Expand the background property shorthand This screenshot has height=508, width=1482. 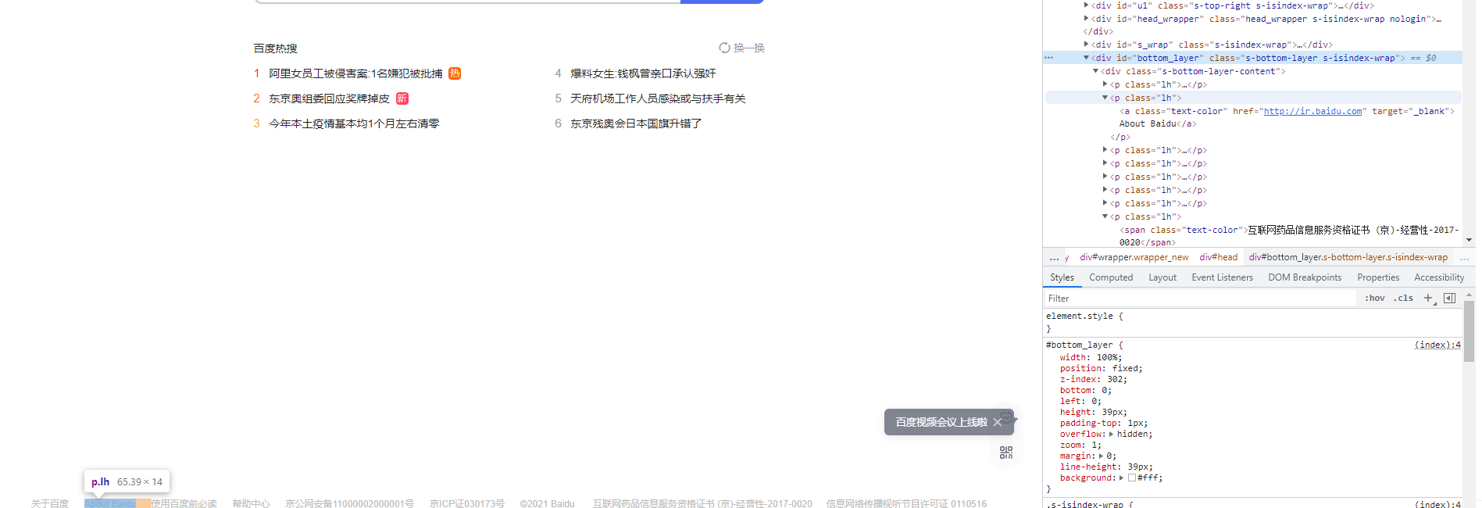pos(1122,478)
